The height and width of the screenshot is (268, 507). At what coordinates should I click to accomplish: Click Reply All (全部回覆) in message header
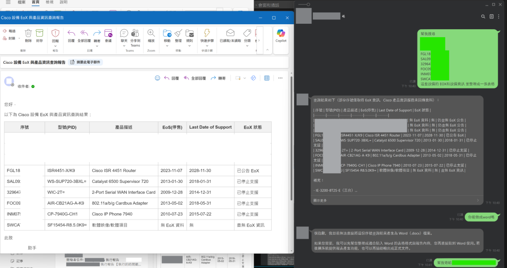click(x=195, y=78)
